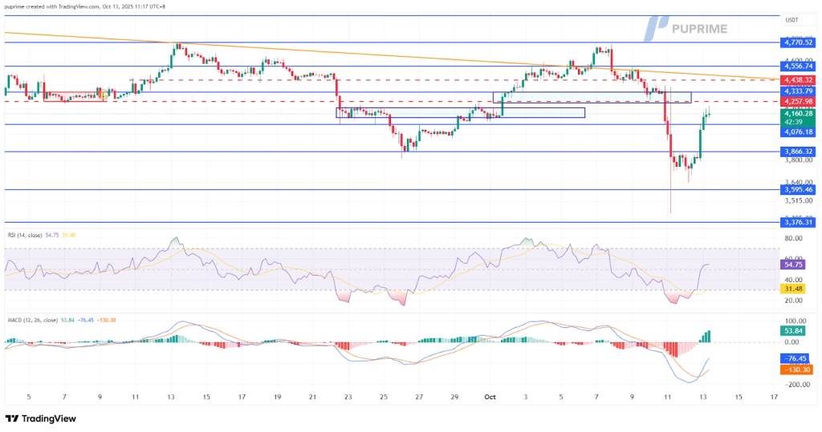Click the 4,770.52 blue price level label

797,42
